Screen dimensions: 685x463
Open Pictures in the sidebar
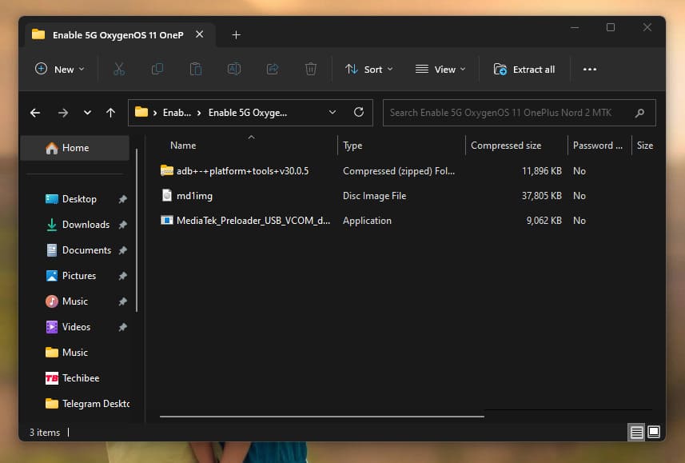[78, 275]
